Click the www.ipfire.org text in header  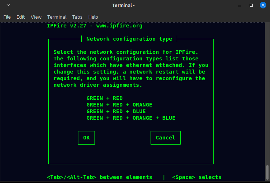coord(119,26)
